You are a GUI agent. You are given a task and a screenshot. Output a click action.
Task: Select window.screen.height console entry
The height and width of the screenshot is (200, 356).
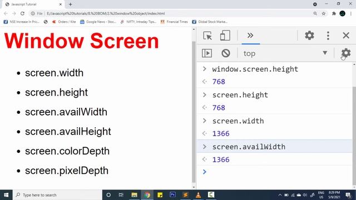(x=255, y=69)
